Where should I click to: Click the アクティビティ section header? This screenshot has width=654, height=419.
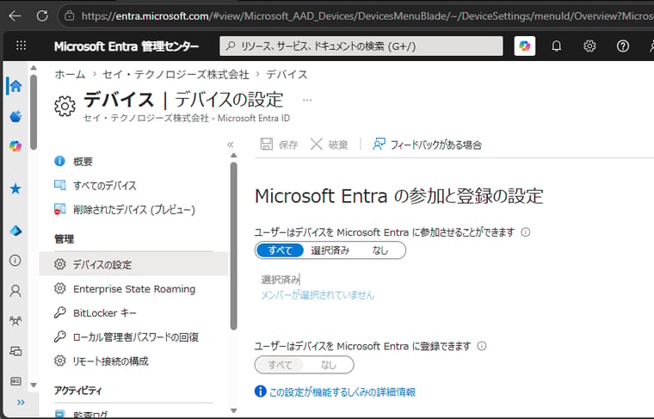(78, 391)
